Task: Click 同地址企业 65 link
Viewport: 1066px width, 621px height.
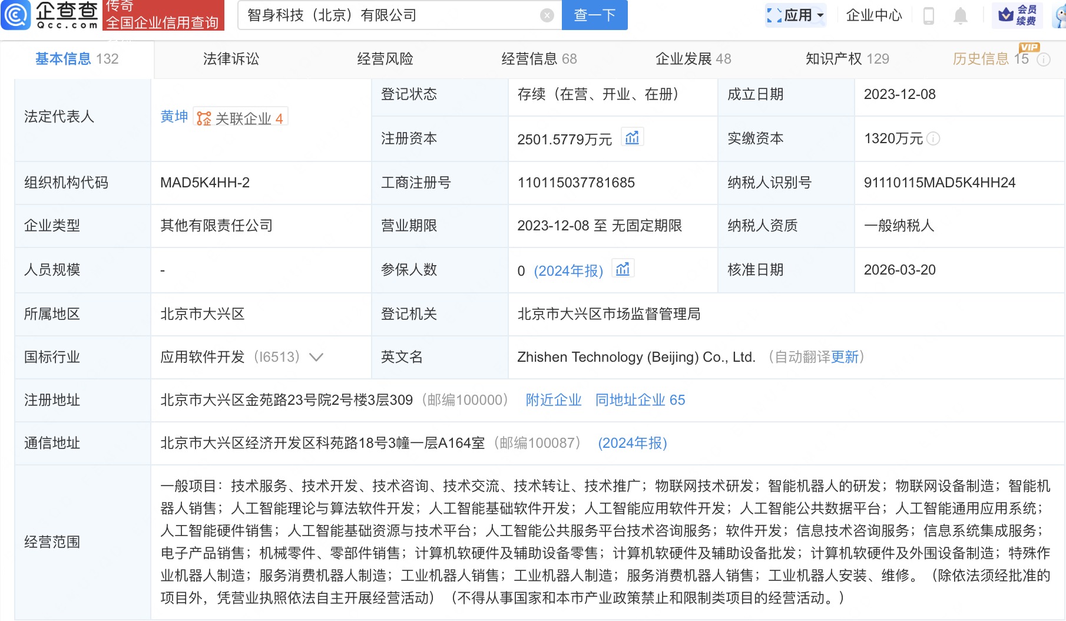Action: (640, 400)
